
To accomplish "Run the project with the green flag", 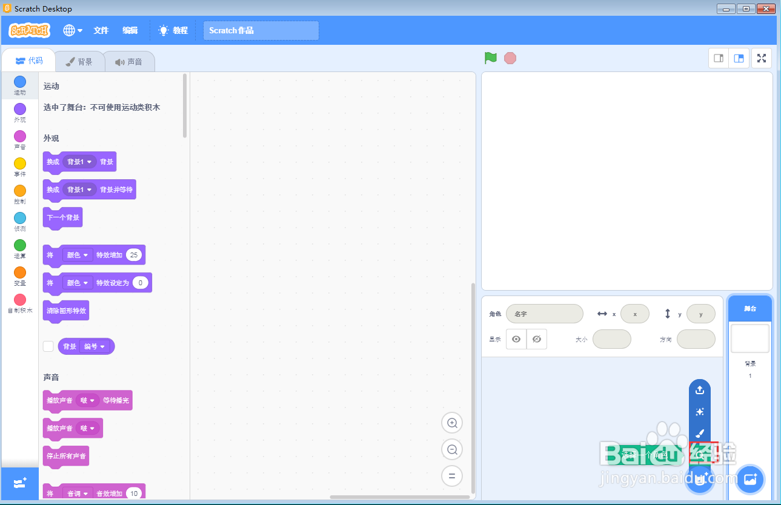I will click(490, 58).
